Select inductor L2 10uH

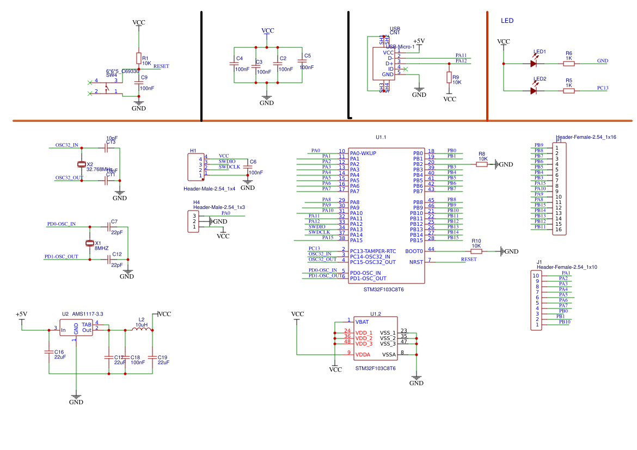click(142, 329)
